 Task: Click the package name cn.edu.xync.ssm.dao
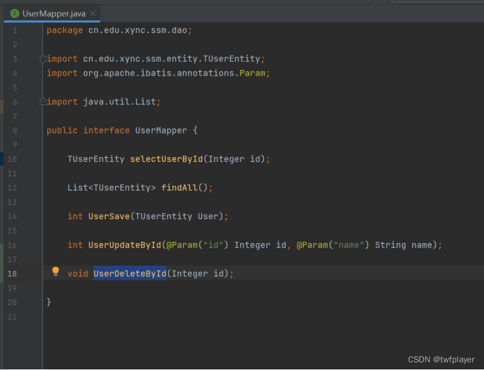(137, 30)
